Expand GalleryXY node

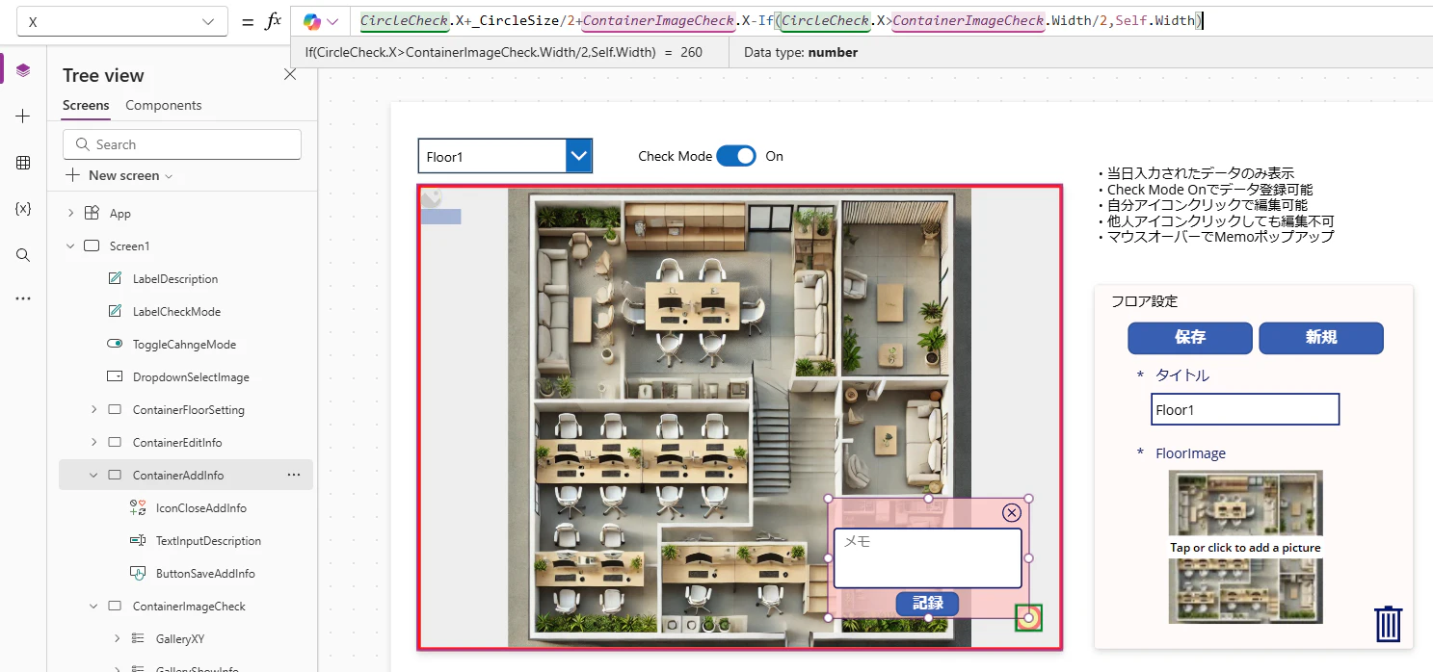pos(117,639)
